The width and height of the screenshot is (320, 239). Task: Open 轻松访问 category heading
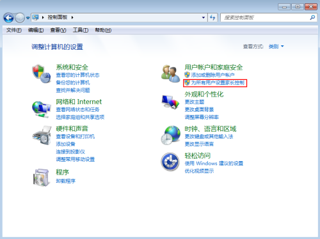point(198,155)
